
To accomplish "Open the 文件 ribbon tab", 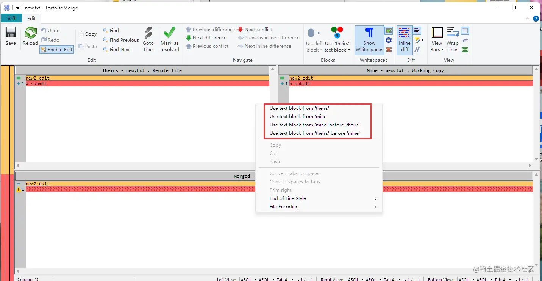I will click(11, 18).
